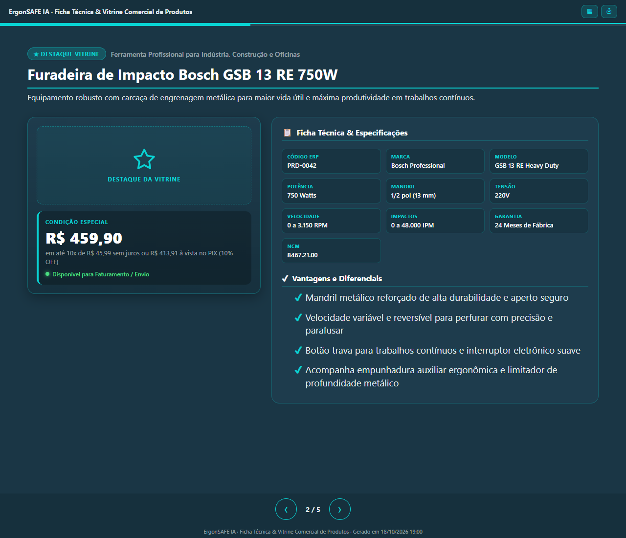Click the checkmark icon beside Vantagens e Diferenciais
The image size is (626, 538).
tap(285, 279)
